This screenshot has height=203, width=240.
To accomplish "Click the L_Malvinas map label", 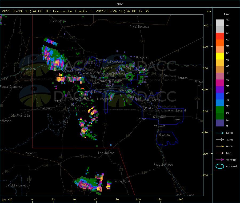I will (105, 99).
